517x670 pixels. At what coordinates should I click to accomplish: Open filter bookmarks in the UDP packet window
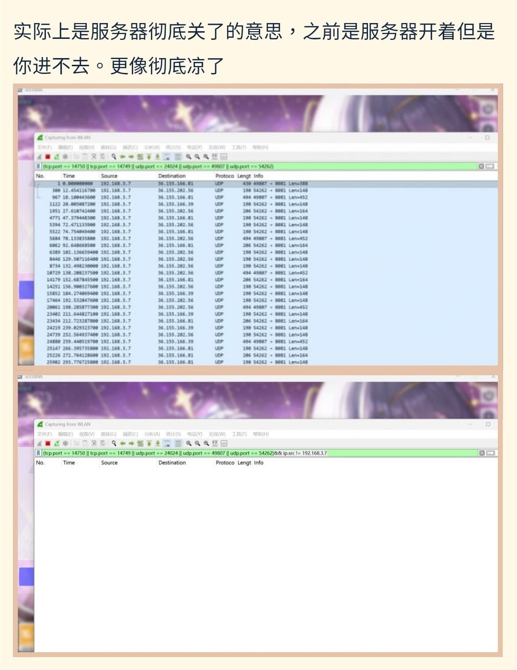pyautogui.click(x=38, y=167)
